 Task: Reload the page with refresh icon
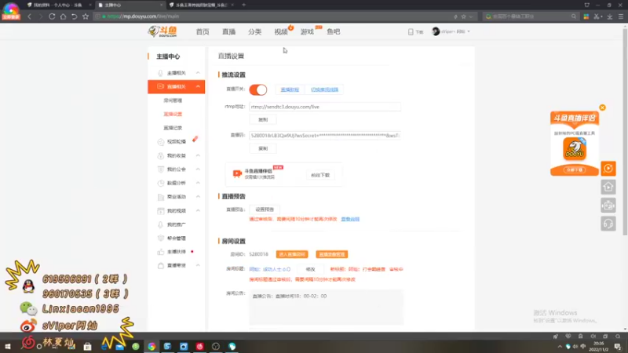(x=52, y=16)
